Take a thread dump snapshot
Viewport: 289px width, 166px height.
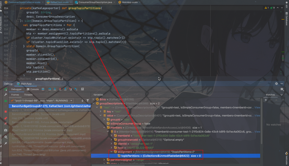(6, 131)
